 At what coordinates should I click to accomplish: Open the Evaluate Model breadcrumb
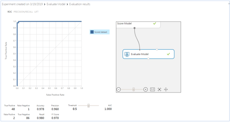[56, 4]
